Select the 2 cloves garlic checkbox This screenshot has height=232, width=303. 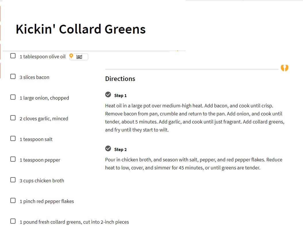(13, 118)
